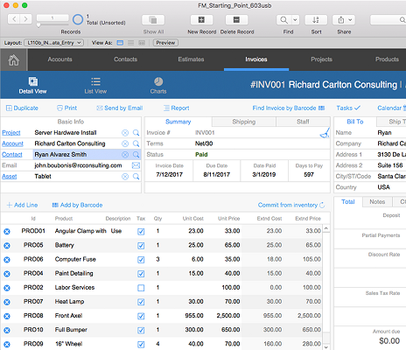
Task: Go to the previous record arrow
Action: pyautogui.click(x=14, y=19)
